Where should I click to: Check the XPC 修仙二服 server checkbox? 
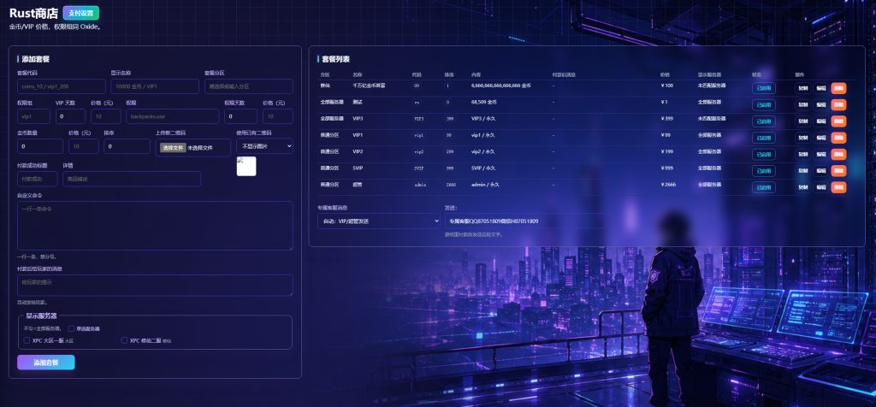124,340
